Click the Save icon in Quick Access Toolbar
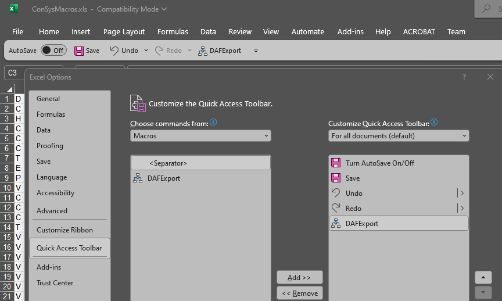 [x=80, y=51]
